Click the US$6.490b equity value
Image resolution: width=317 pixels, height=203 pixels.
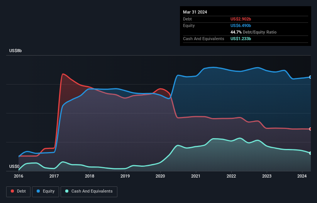(x=241, y=25)
